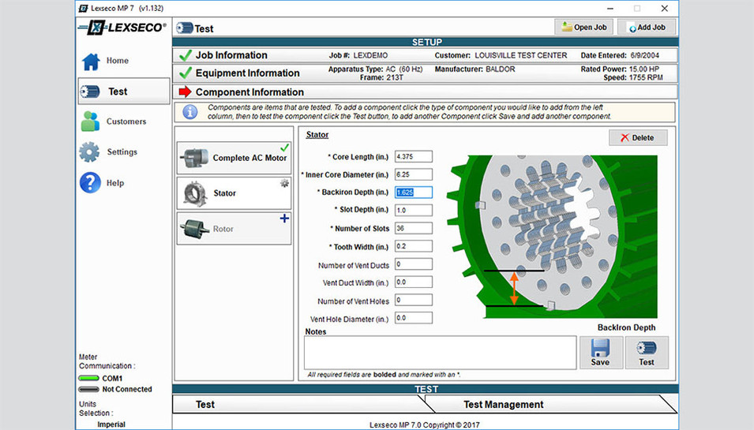This screenshot has width=754, height=430.
Task: Click the Imperial units selection
Action: pyautogui.click(x=111, y=424)
